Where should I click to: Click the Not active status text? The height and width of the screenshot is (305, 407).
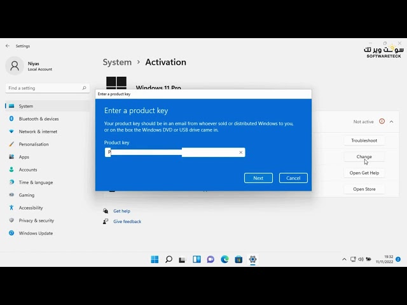tap(363, 121)
